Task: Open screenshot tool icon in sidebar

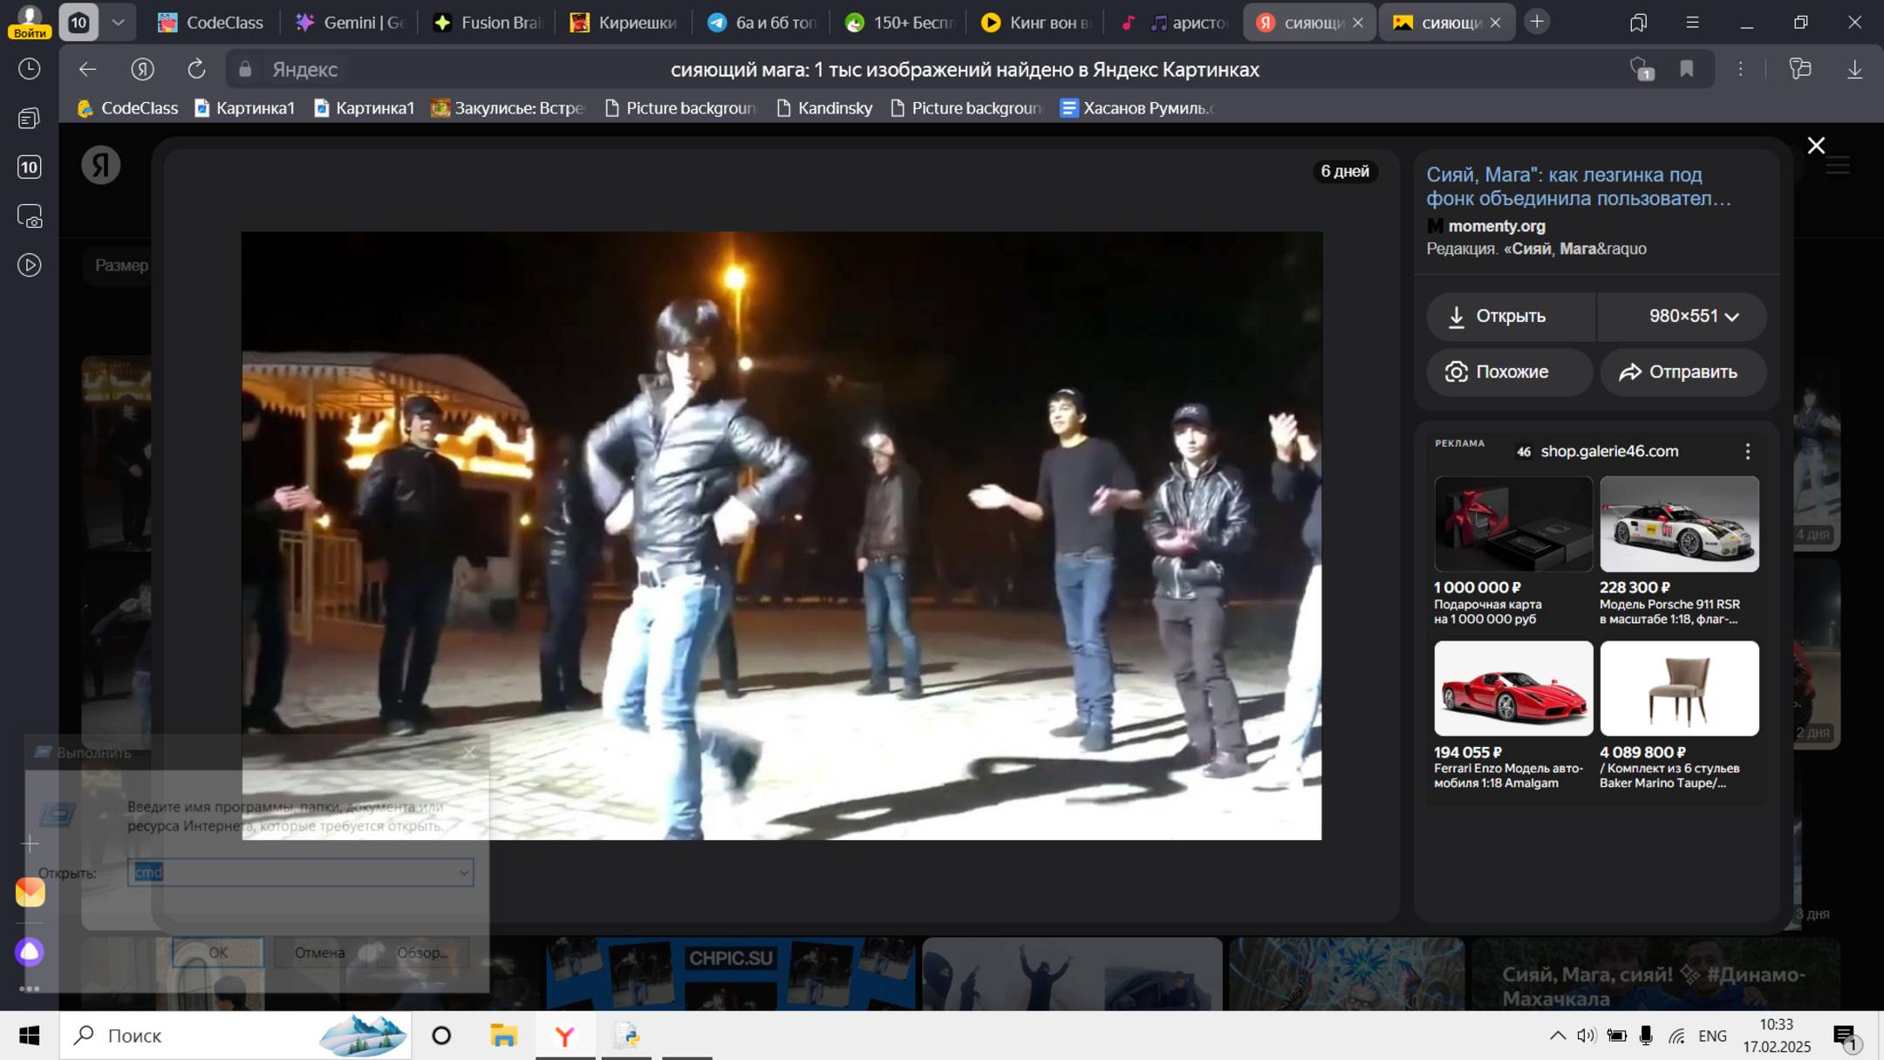Action: click(29, 216)
